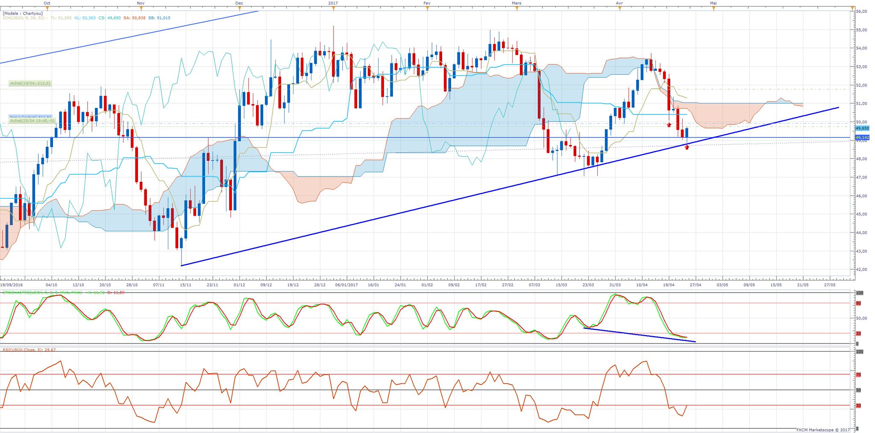Image resolution: width=875 pixels, height=433 pixels.
Task: Click the red arrow beneath the latest candle
Action: pos(687,147)
